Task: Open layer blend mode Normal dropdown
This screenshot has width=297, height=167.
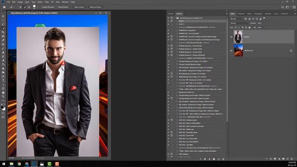Action: point(239,23)
